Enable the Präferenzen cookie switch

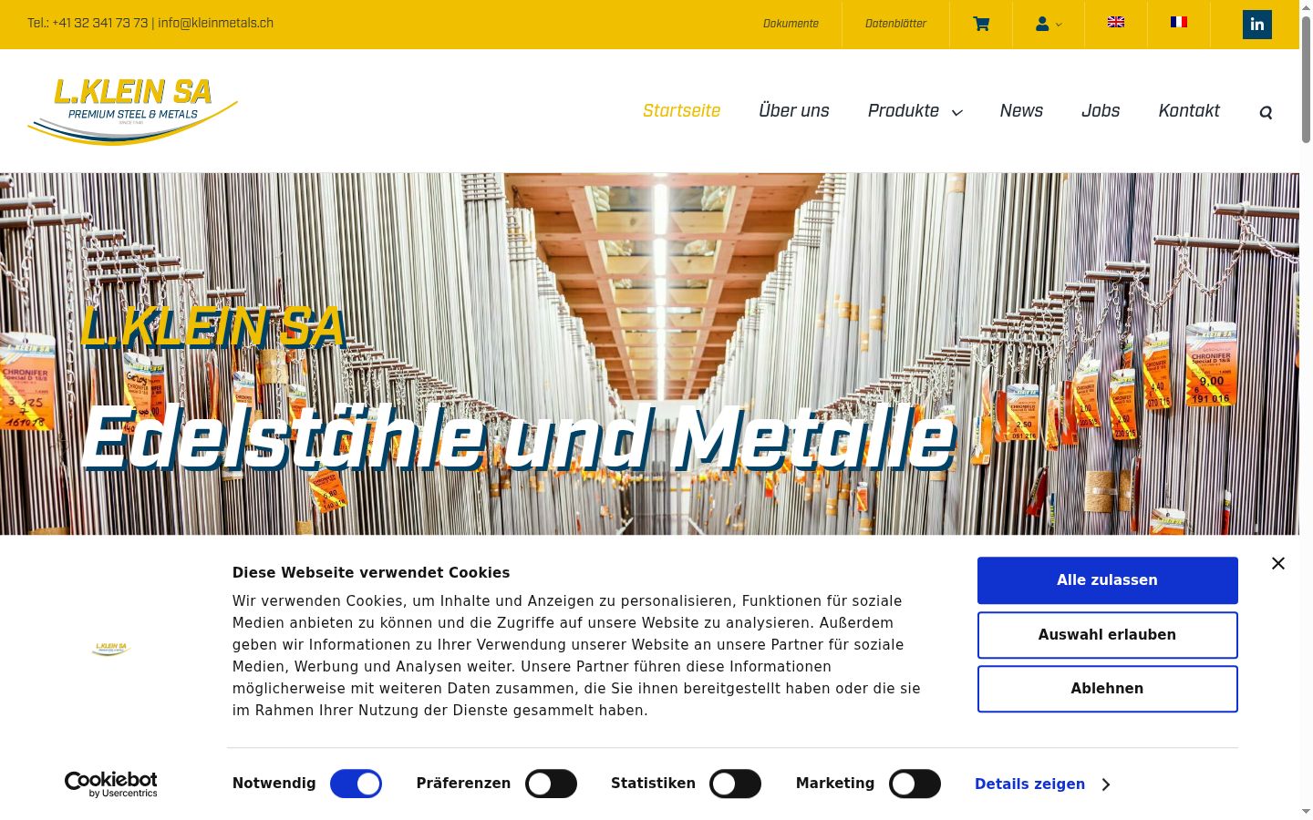pyautogui.click(x=551, y=784)
